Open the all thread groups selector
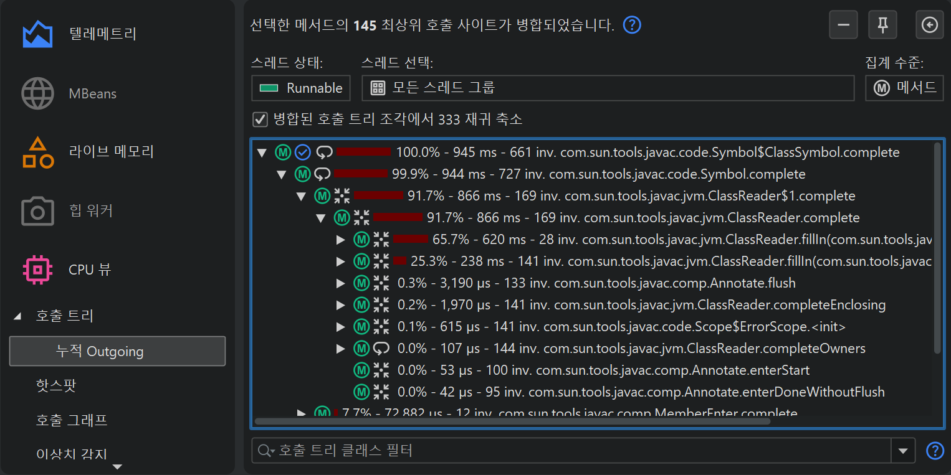Image resolution: width=951 pixels, height=475 pixels. click(x=607, y=88)
